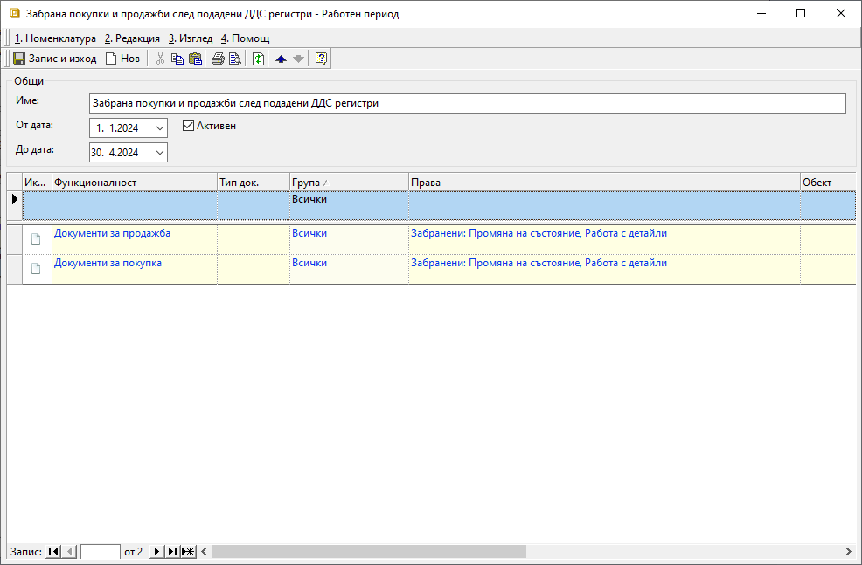Open the Help question mark icon
The height and width of the screenshot is (565, 862).
pos(321,59)
